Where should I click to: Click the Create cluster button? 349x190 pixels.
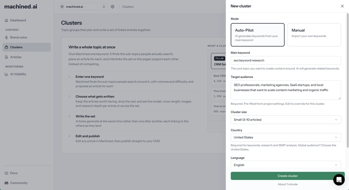288,176
